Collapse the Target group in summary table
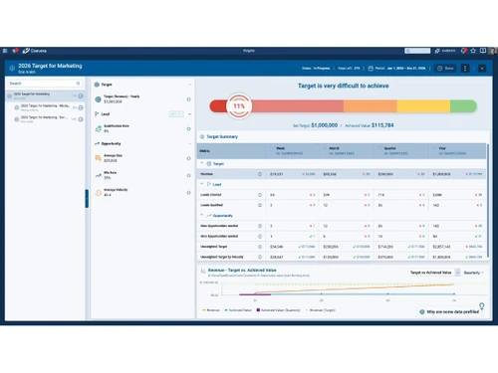 coord(201,163)
